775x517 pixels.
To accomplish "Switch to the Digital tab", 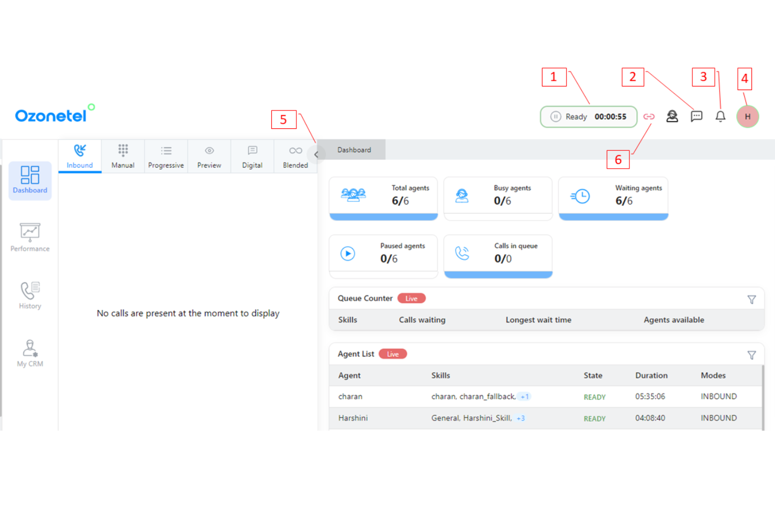I will tap(252, 156).
